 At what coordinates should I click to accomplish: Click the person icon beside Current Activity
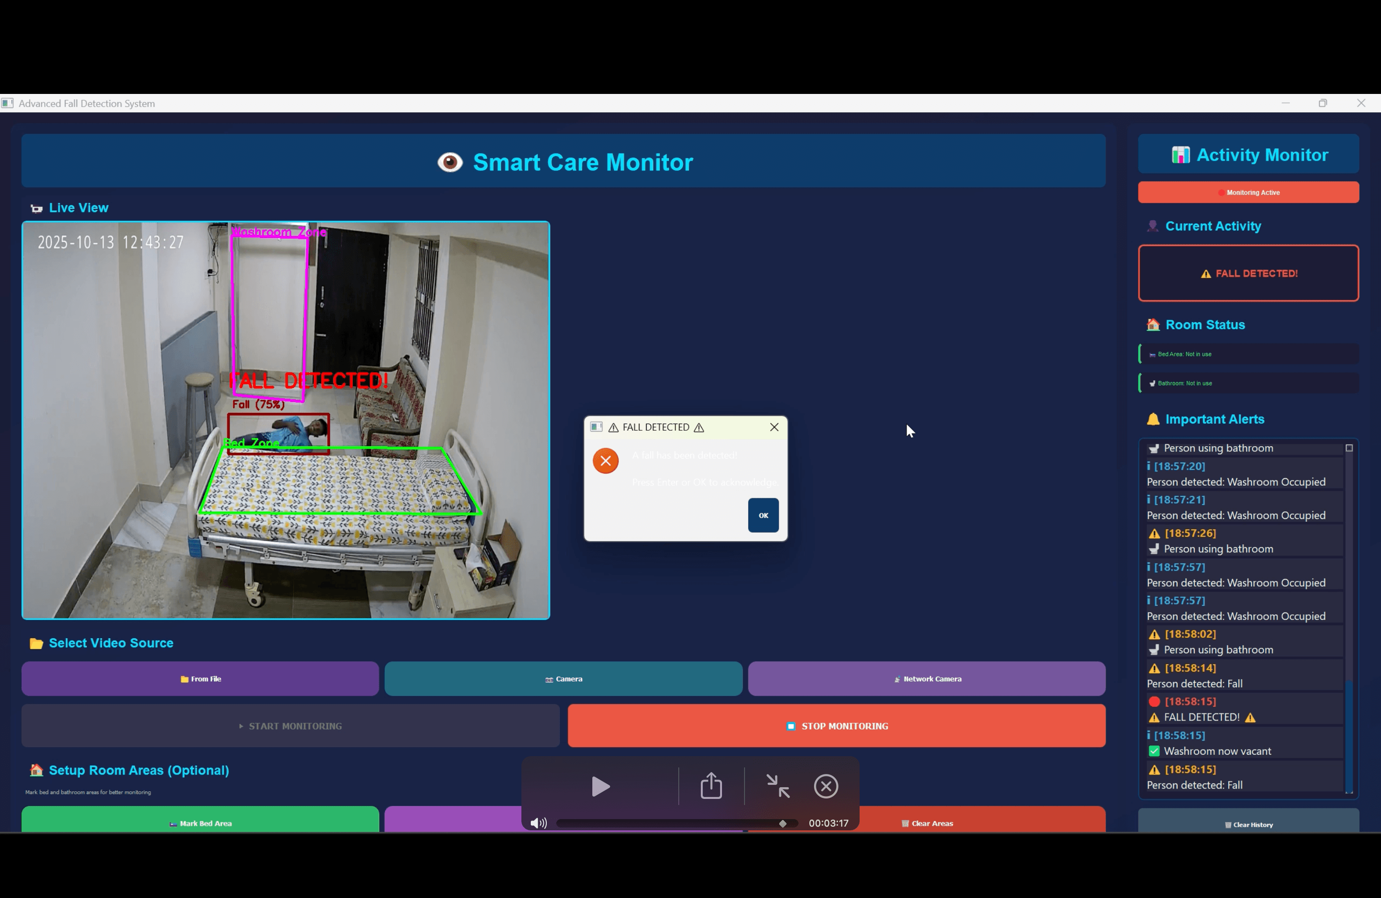[x=1152, y=226]
